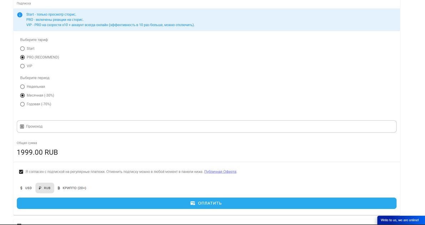
Task: Select the Недельная period option
Action: click(x=22, y=87)
